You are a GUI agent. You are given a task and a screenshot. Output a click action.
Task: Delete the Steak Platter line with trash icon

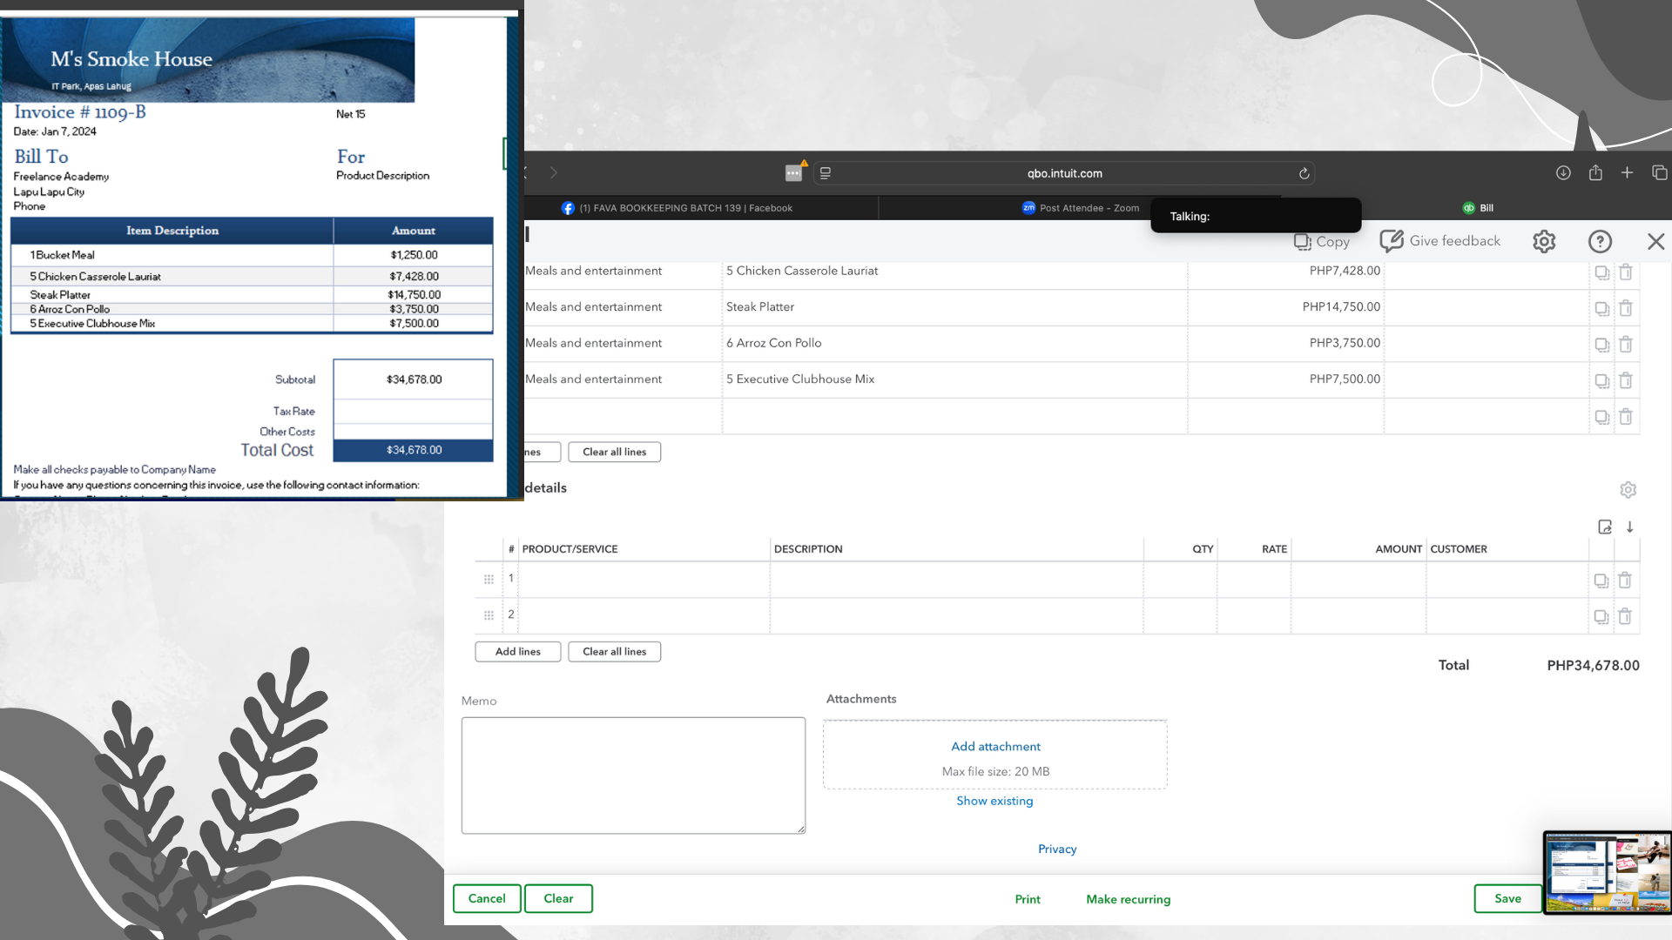tap(1625, 308)
